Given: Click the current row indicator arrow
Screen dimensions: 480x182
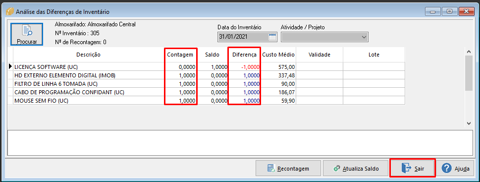Looking at the screenshot, I should pyautogui.click(x=11, y=66).
